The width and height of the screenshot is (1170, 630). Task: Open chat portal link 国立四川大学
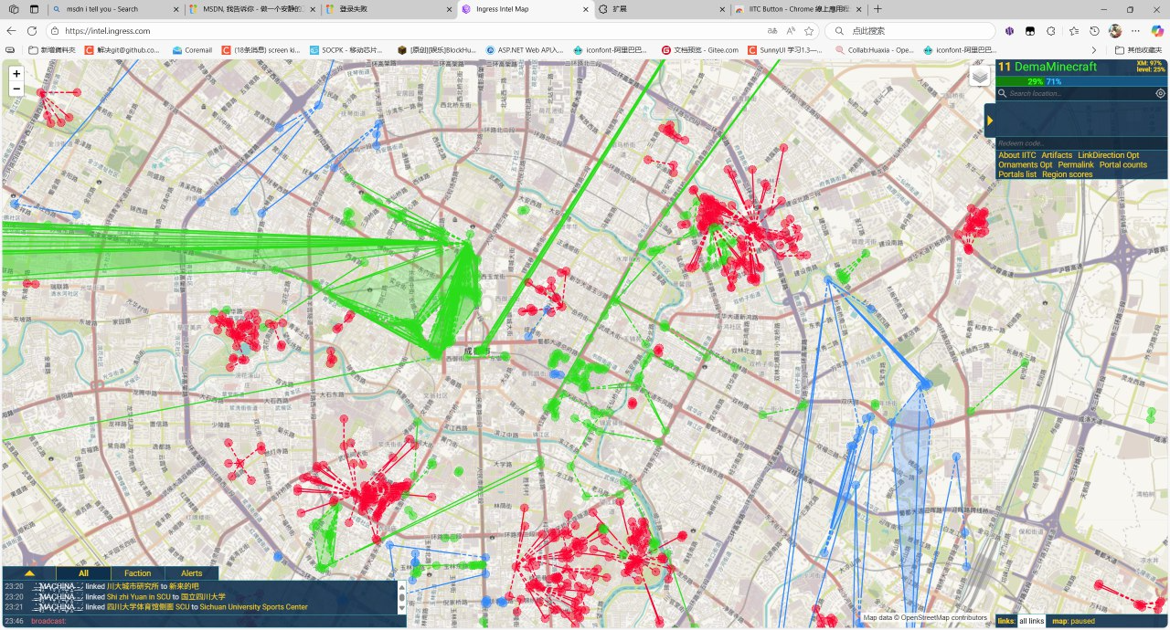[203, 596]
